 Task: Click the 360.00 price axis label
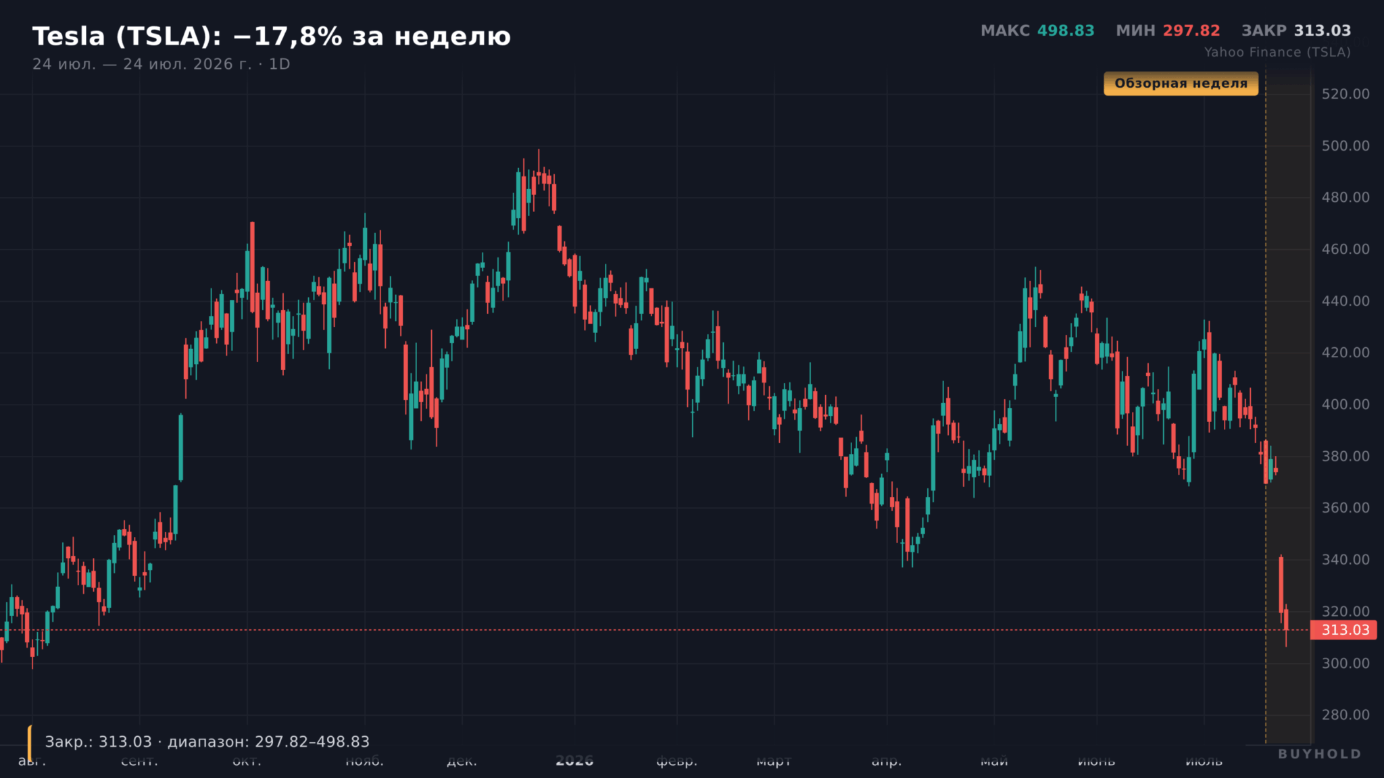point(1345,508)
